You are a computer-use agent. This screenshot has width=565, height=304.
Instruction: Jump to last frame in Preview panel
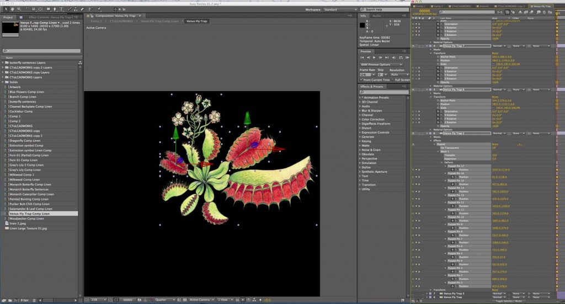click(387, 57)
